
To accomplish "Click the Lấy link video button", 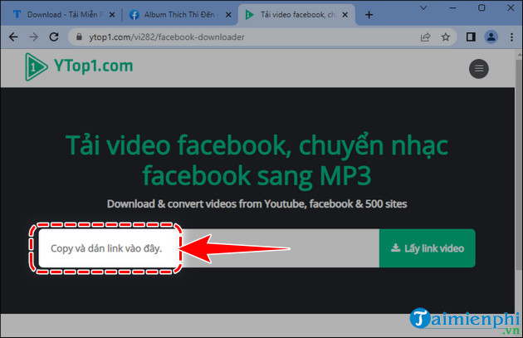I will [428, 248].
